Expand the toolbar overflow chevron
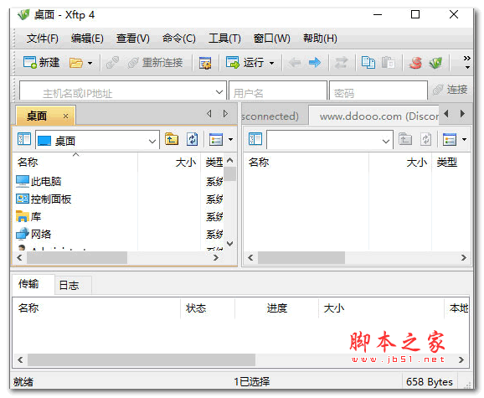The width and height of the screenshot is (484, 398). (x=467, y=62)
